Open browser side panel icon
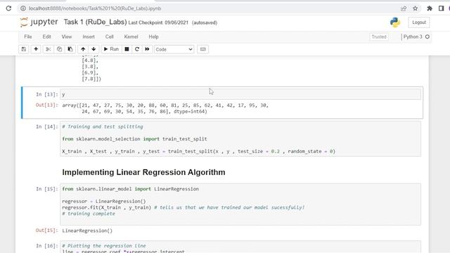The width and height of the screenshot is (450, 253). (x=441, y=8)
